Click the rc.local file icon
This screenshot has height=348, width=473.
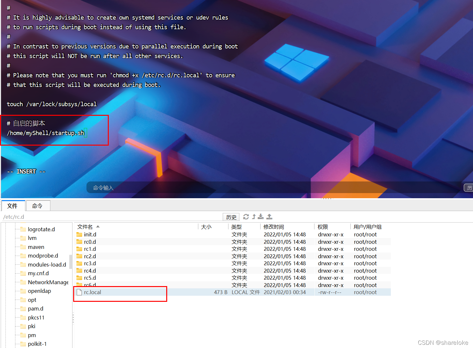(x=79, y=292)
